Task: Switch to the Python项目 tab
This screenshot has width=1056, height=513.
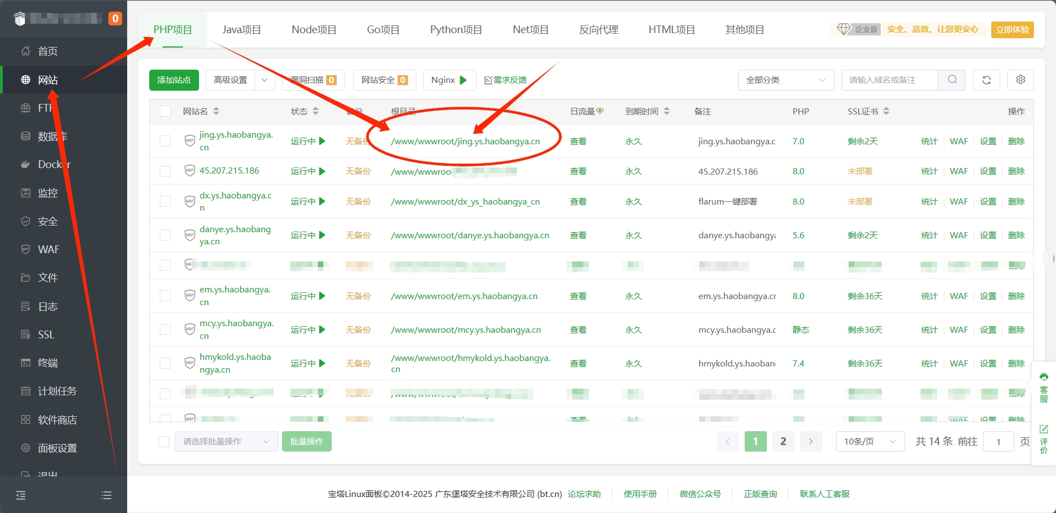Action: (456, 30)
